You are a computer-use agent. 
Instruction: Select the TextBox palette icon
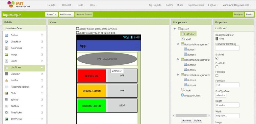coord(6,106)
